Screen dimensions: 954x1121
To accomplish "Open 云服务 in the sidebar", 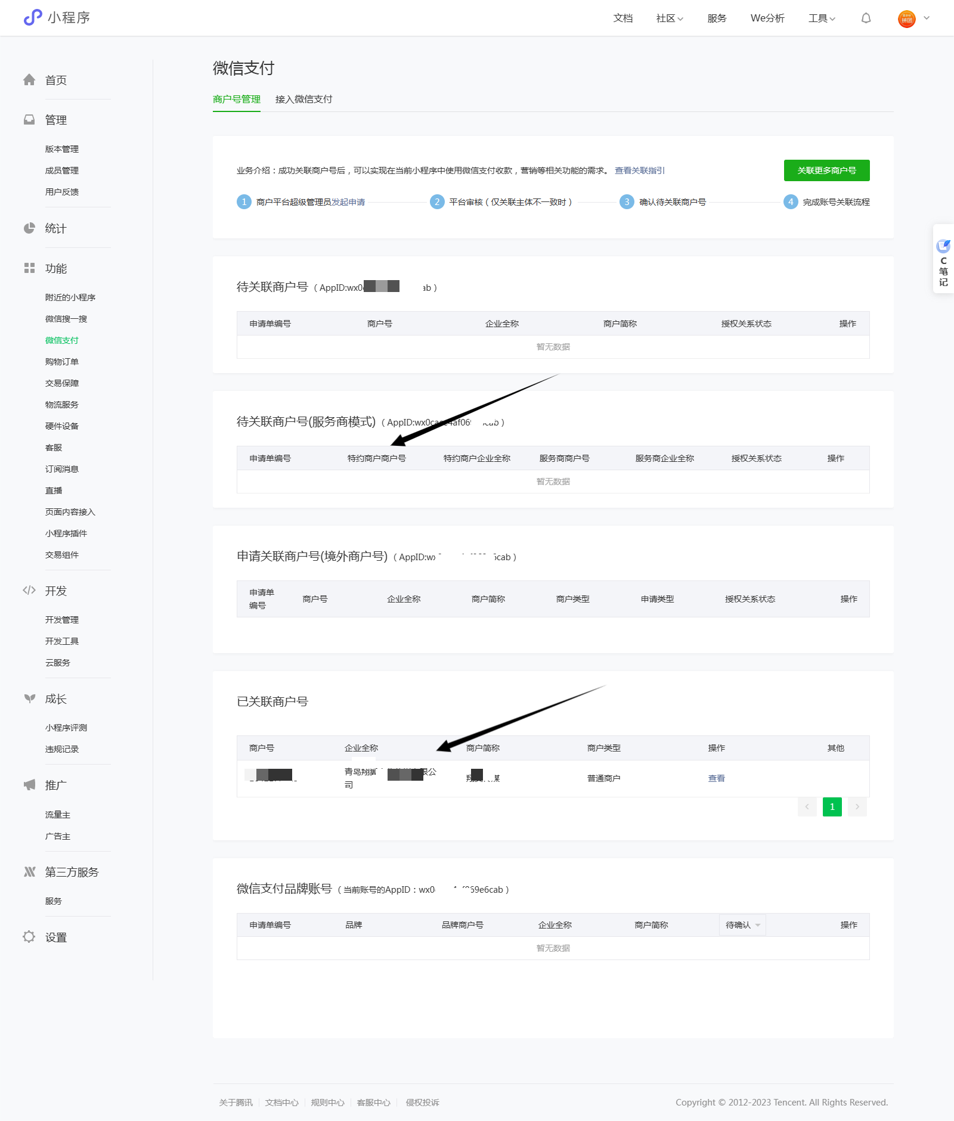I will click(x=58, y=663).
